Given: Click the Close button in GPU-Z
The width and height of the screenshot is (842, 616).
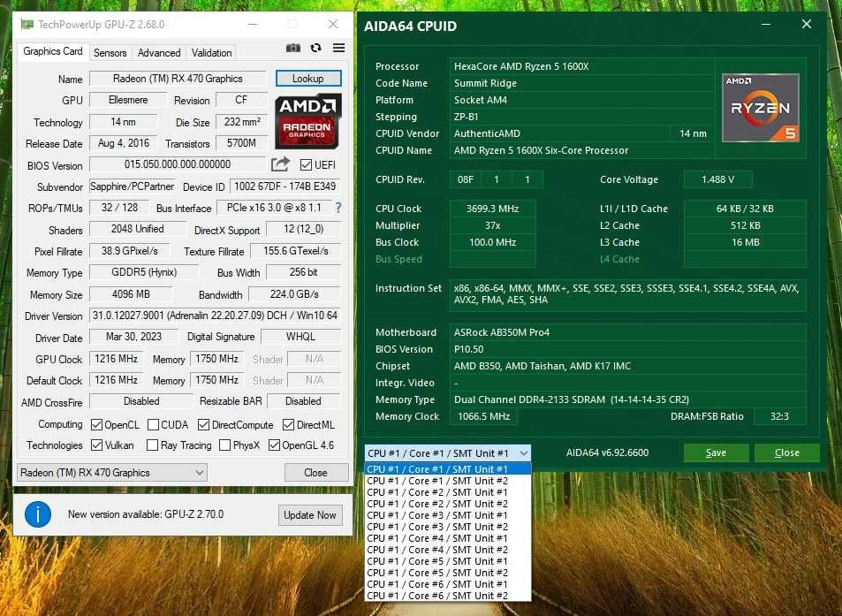Looking at the screenshot, I should [x=315, y=473].
